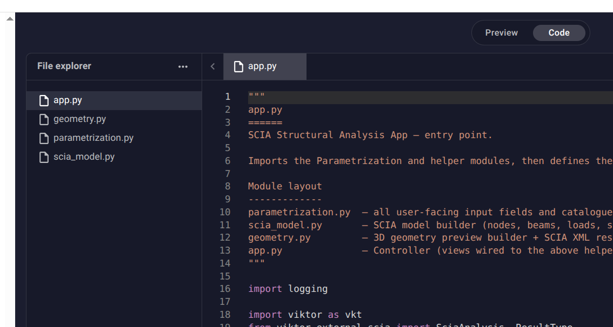The height and width of the screenshot is (327, 613).
Task: Open the File explorer three-dots menu
Action: click(x=183, y=67)
